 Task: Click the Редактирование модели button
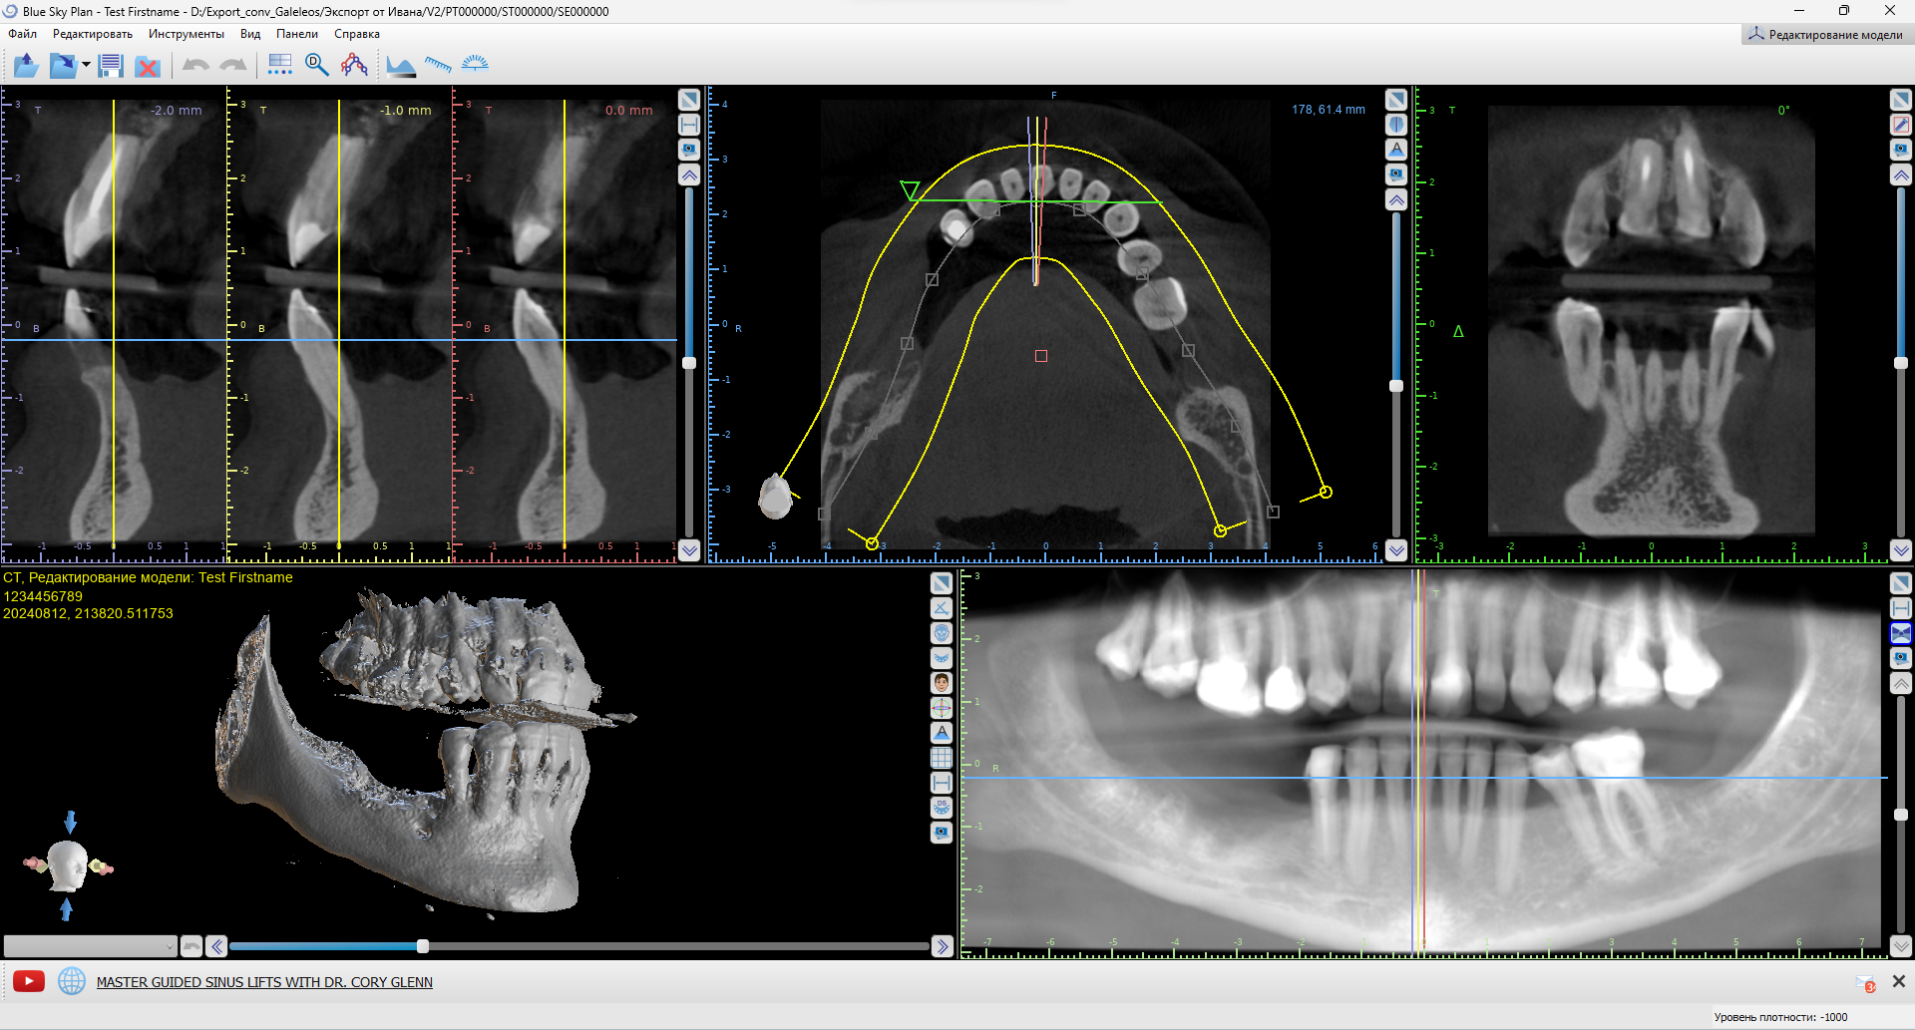[1825, 35]
